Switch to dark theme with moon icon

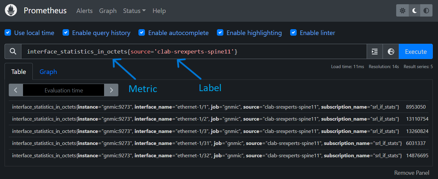[414, 11]
